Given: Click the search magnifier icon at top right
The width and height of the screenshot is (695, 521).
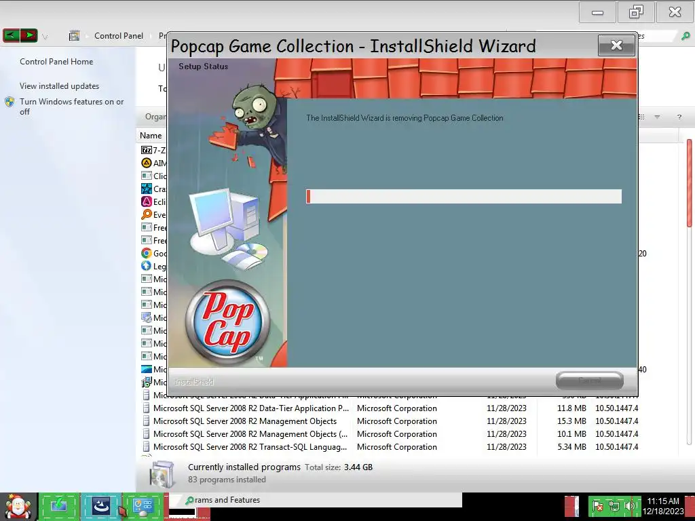Looking at the screenshot, I should tap(685, 36).
